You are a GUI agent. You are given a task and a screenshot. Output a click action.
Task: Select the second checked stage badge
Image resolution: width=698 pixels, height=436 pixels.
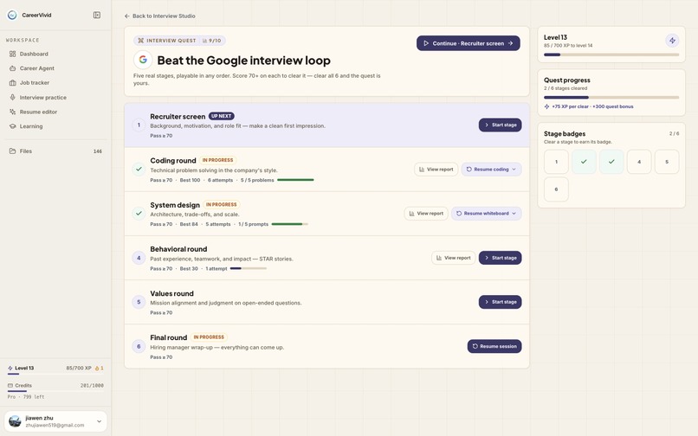(x=611, y=162)
